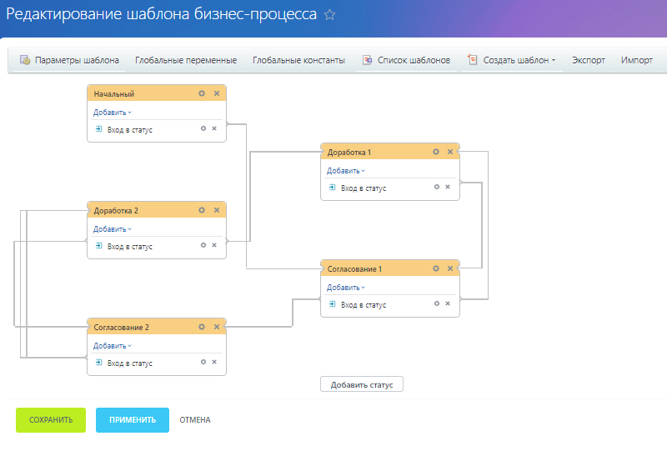Screen dimensions: 667x451
Task: Open settings gear of Начальный status
Action: 202,93
